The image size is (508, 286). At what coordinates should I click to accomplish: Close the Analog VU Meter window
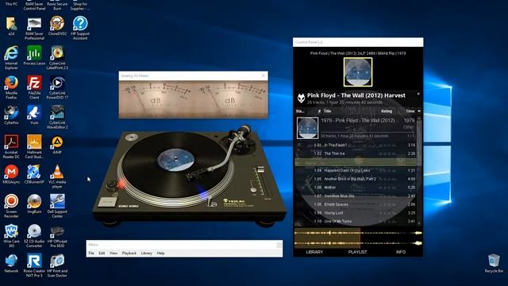pyautogui.click(x=263, y=75)
